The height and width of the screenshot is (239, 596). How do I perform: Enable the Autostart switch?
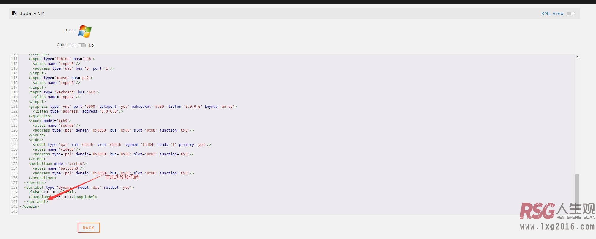point(81,45)
